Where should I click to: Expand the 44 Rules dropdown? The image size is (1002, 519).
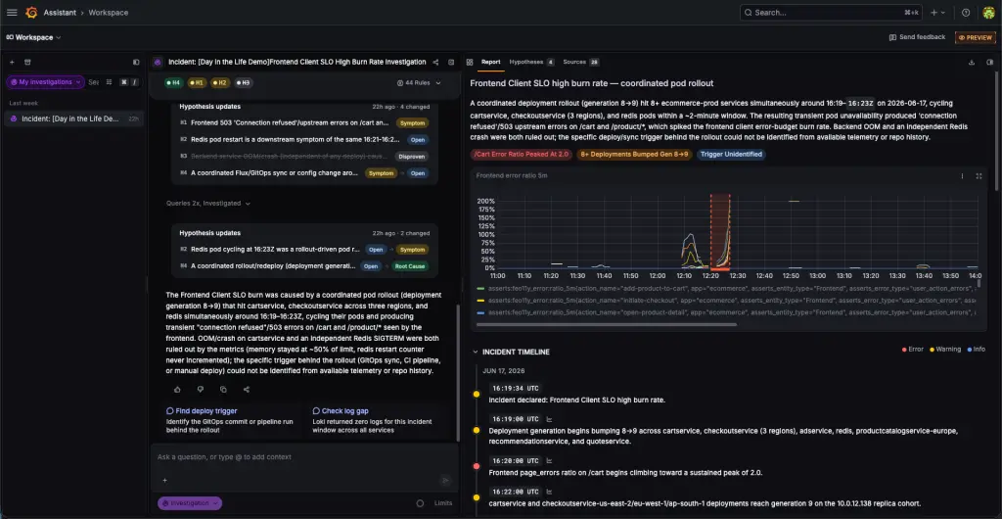coord(419,82)
